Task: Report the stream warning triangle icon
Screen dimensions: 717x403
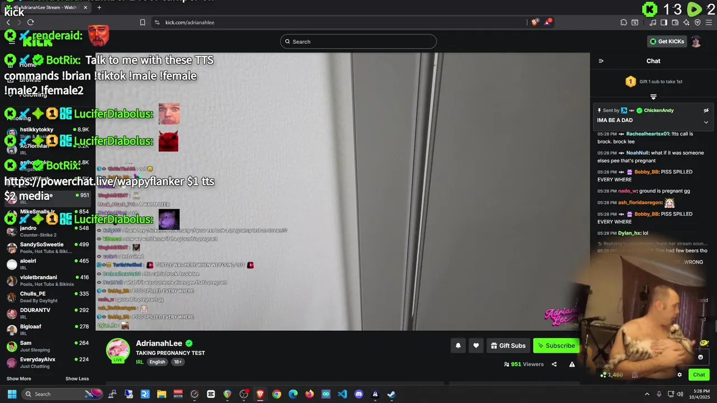Action: click(x=572, y=364)
